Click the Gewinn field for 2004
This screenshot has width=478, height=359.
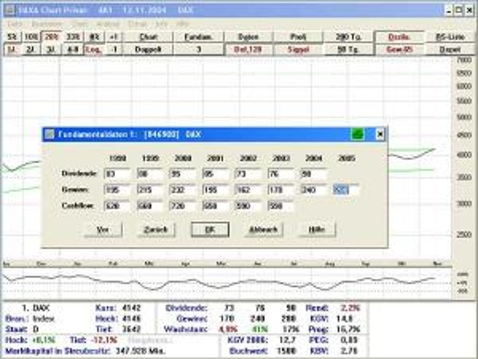(x=314, y=190)
